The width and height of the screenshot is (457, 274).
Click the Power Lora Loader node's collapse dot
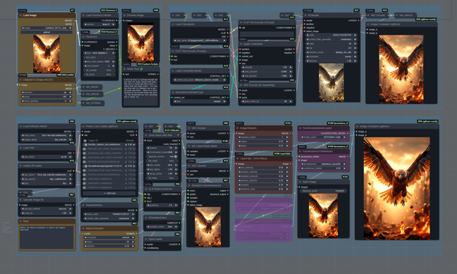(x=83, y=126)
